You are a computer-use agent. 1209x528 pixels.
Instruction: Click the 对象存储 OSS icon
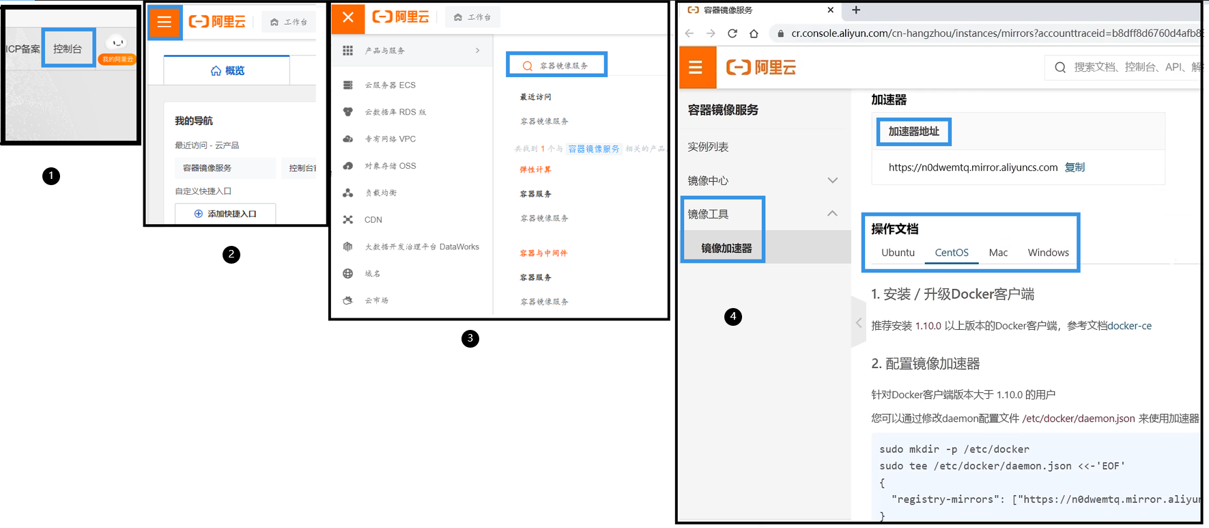(x=348, y=166)
